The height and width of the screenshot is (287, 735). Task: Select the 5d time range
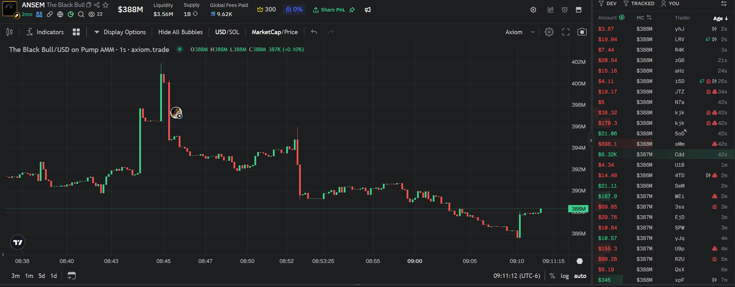[x=42, y=276]
